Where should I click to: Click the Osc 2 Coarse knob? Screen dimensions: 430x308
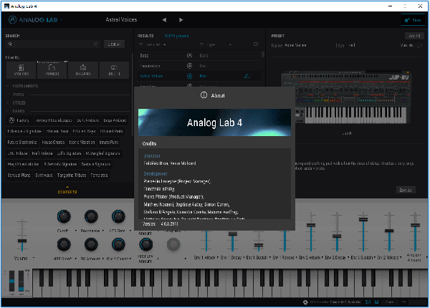[118, 244]
